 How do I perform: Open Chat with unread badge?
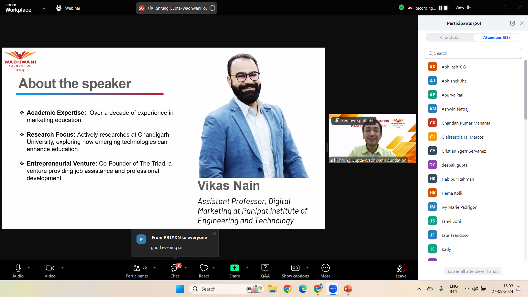174,268
